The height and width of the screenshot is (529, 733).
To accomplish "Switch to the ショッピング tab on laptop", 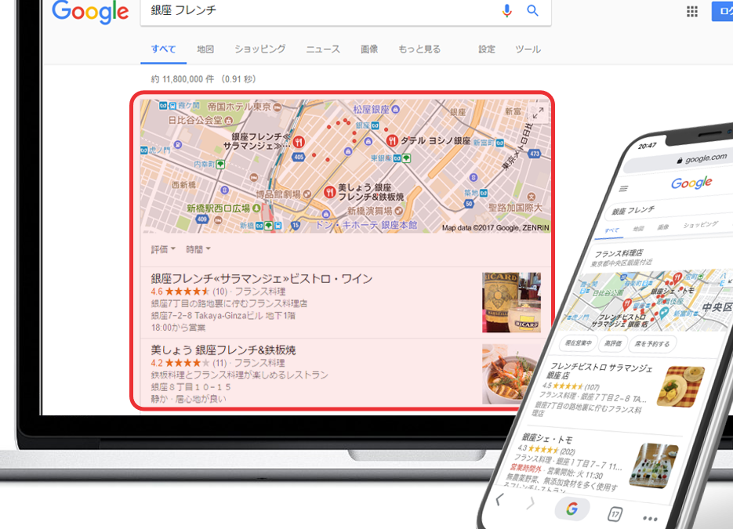I will pos(260,49).
